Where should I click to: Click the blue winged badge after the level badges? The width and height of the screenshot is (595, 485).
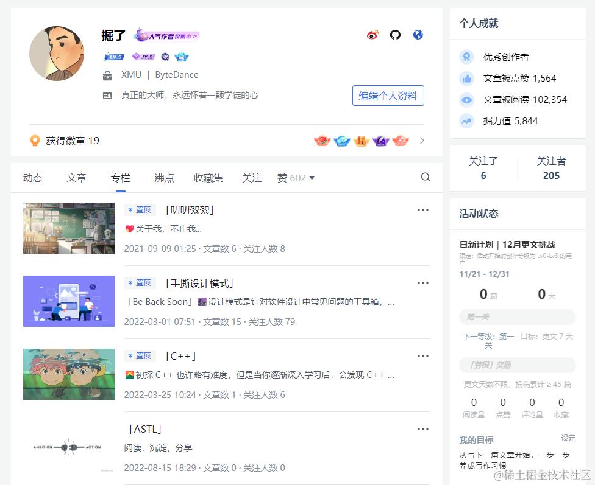(x=182, y=57)
